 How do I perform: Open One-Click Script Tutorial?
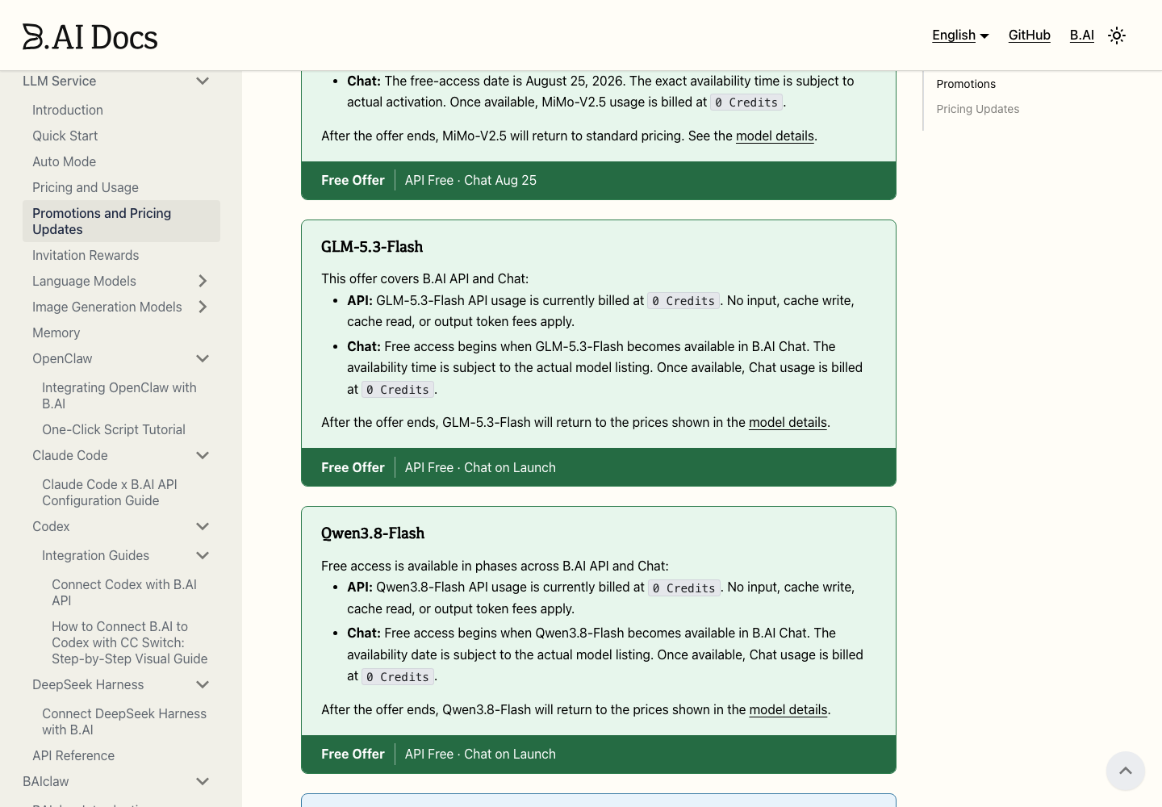click(114, 429)
